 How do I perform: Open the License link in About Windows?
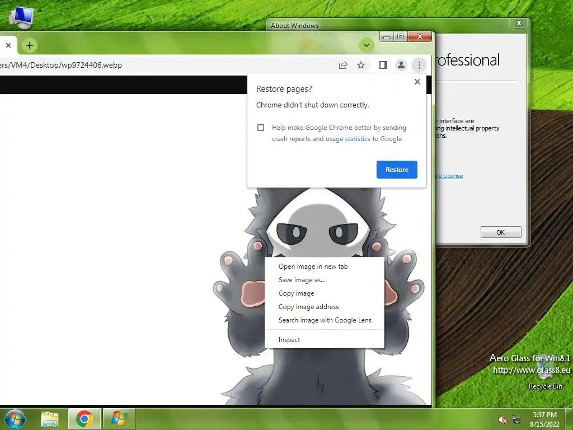pos(449,176)
